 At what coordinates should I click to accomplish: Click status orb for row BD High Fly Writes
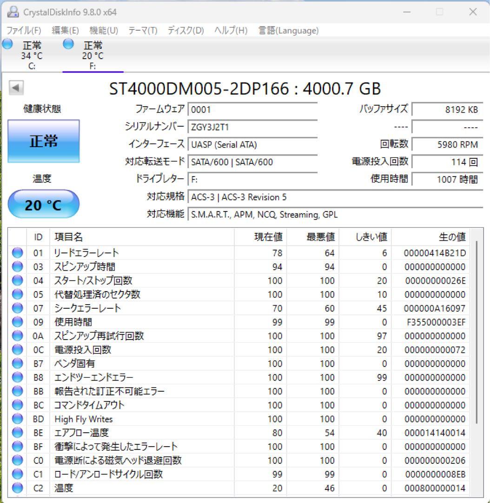point(18,419)
